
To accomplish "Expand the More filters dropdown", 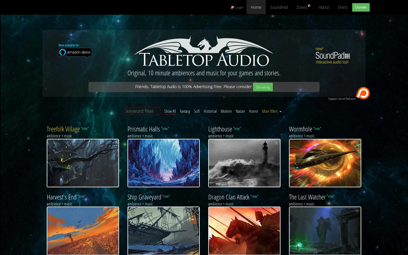I will pos(272,111).
